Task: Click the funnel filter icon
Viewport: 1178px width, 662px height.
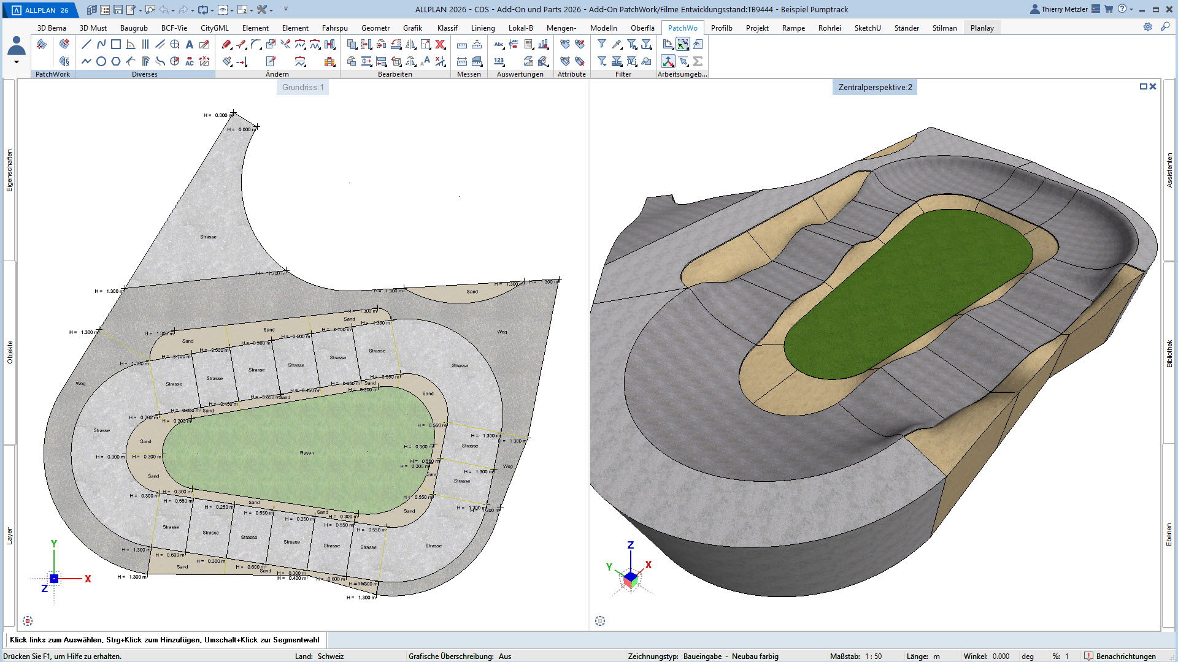Action: (601, 44)
